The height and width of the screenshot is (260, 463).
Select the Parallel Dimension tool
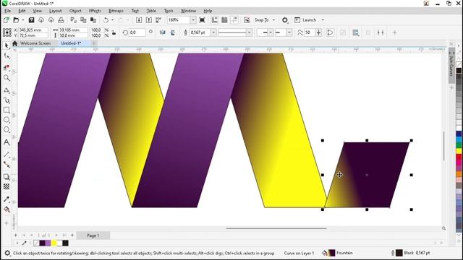(x=7, y=155)
